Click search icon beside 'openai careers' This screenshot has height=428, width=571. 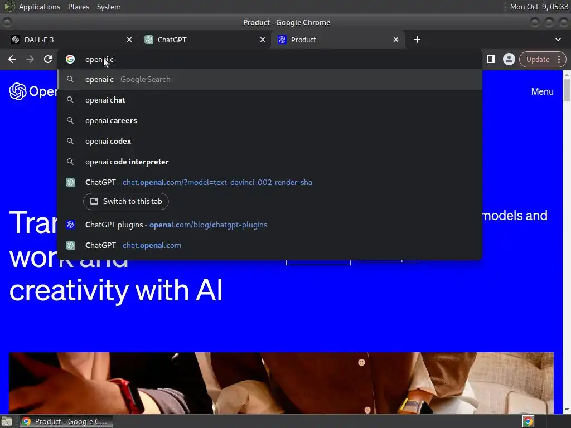[70, 120]
